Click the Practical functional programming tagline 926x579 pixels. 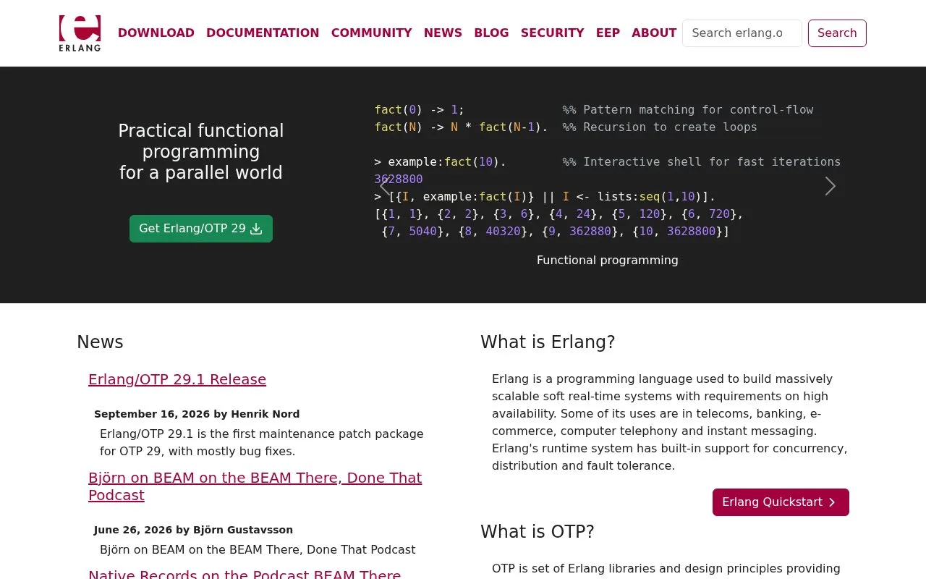coord(201,152)
